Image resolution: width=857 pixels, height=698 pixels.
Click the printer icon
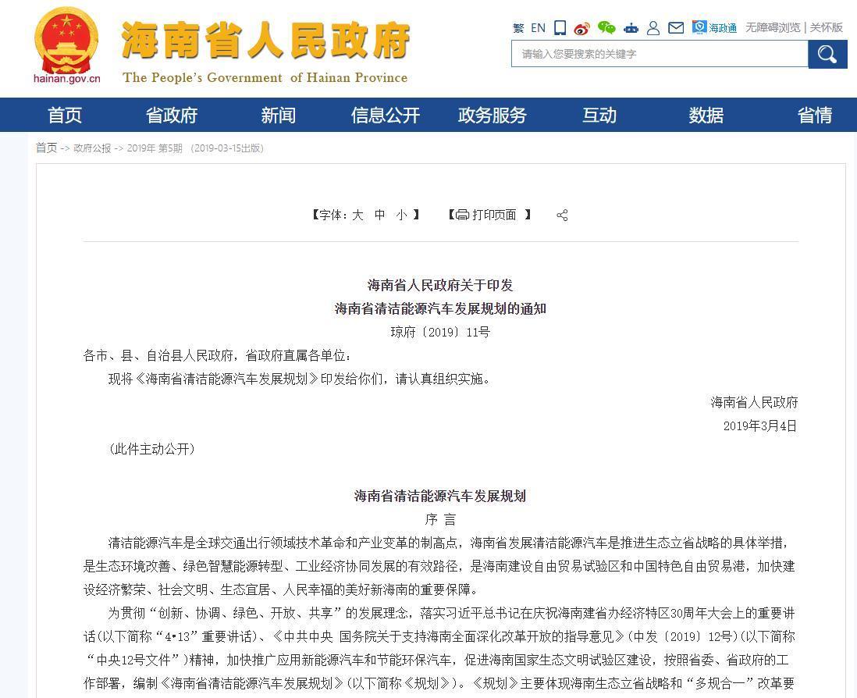tap(462, 214)
